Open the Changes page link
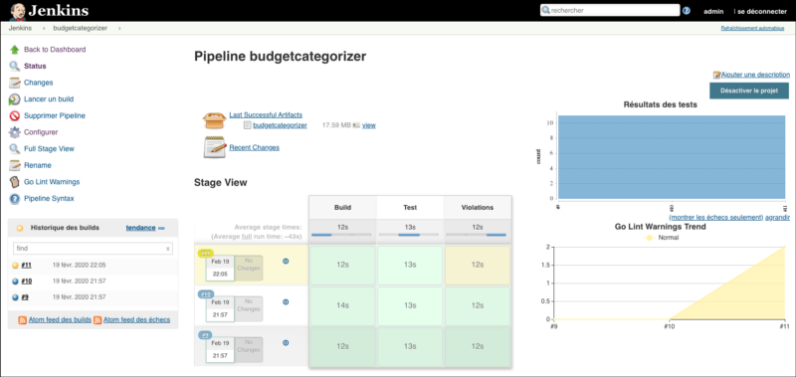This screenshot has height=377, width=796. tap(39, 83)
